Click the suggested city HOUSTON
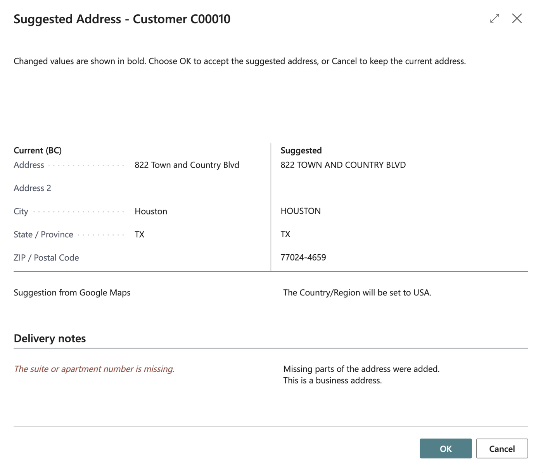This screenshot has height=473, width=543. point(301,211)
